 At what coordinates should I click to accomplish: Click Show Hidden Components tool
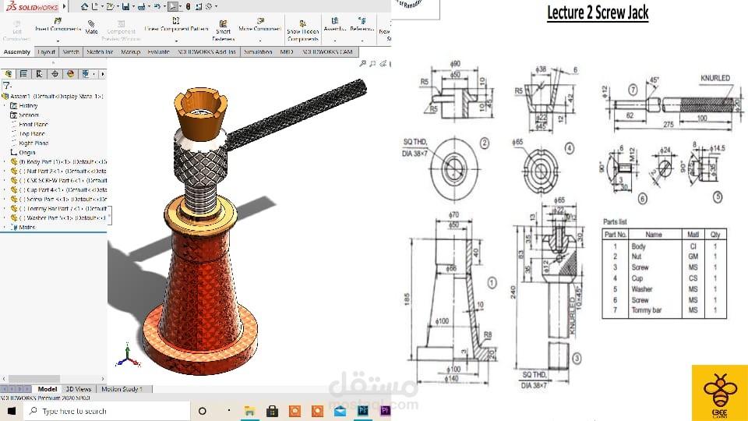click(x=303, y=30)
